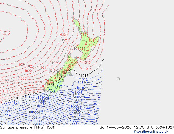Select the red 1016 label above North Island
Screen dimensions: 174x134
tap(95, 10)
